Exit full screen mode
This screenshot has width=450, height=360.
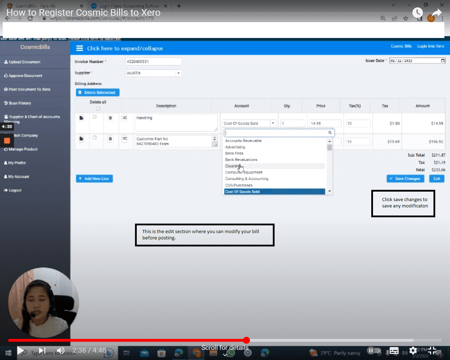432,351
